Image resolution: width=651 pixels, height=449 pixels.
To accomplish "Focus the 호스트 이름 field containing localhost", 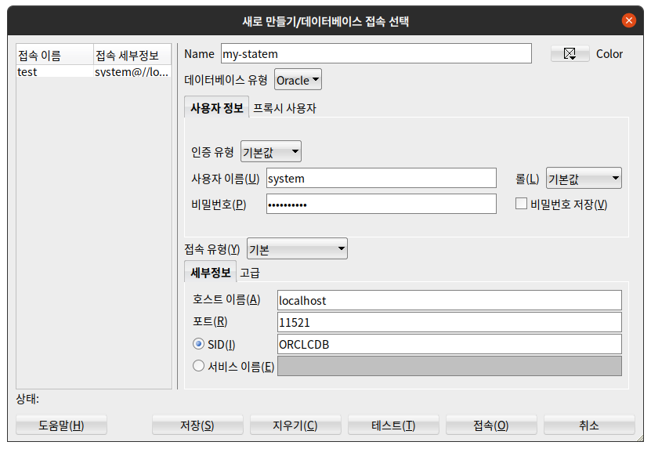I will [449, 300].
